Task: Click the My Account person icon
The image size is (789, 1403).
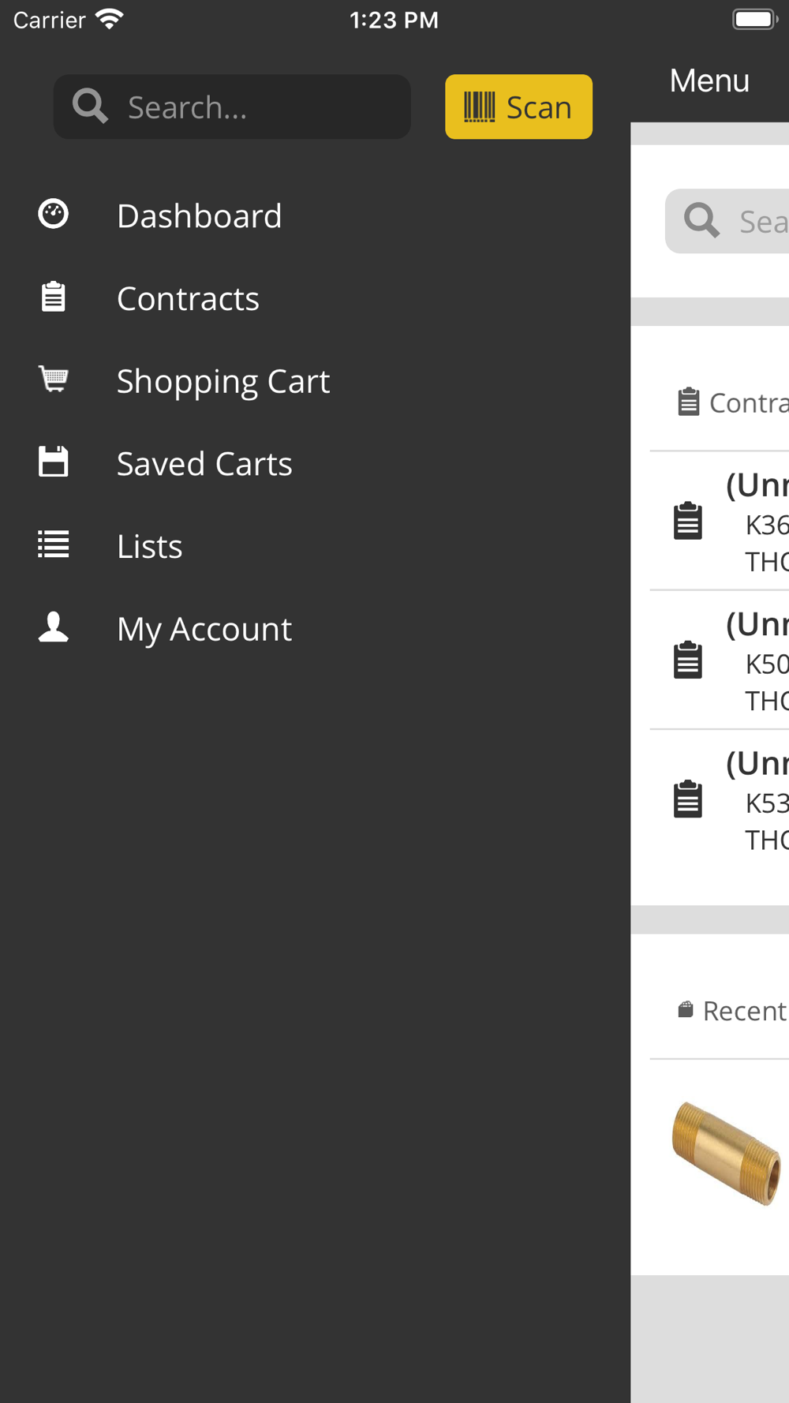Action: (x=54, y=628)
